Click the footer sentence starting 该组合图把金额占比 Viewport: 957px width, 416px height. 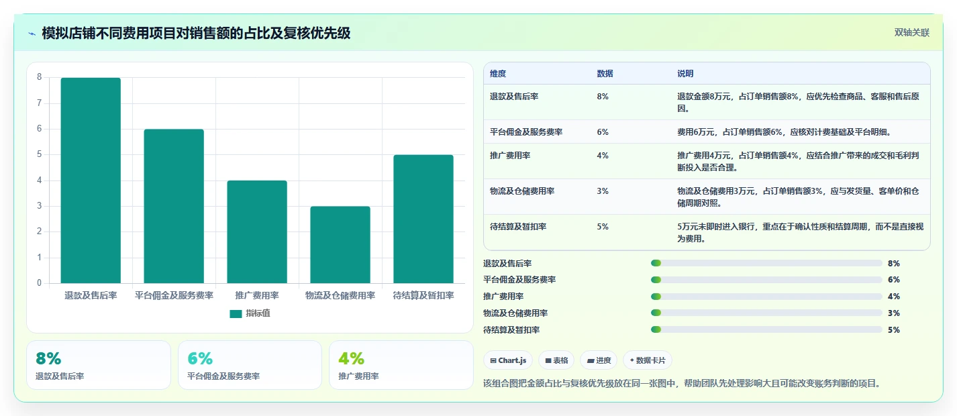681,384
